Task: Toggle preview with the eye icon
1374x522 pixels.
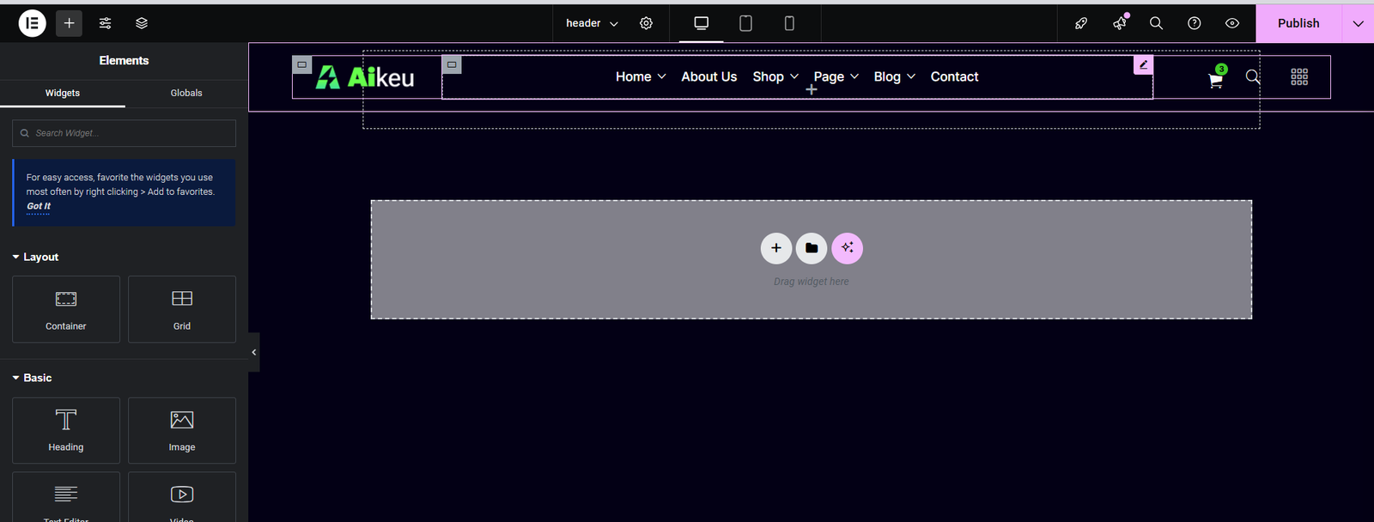Action: click(x=1231, y=23)
